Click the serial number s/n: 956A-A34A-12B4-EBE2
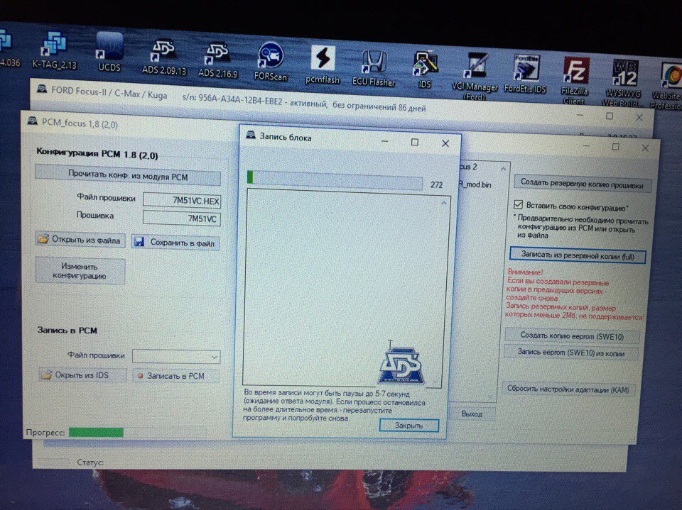This screenshot has width=682, height=510. point(232,100)
